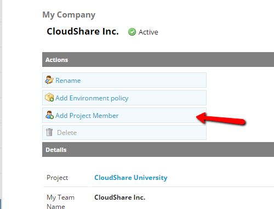Click the Actions section header
The height and width of the screenshot is (209, 274).
click(158, 60)
